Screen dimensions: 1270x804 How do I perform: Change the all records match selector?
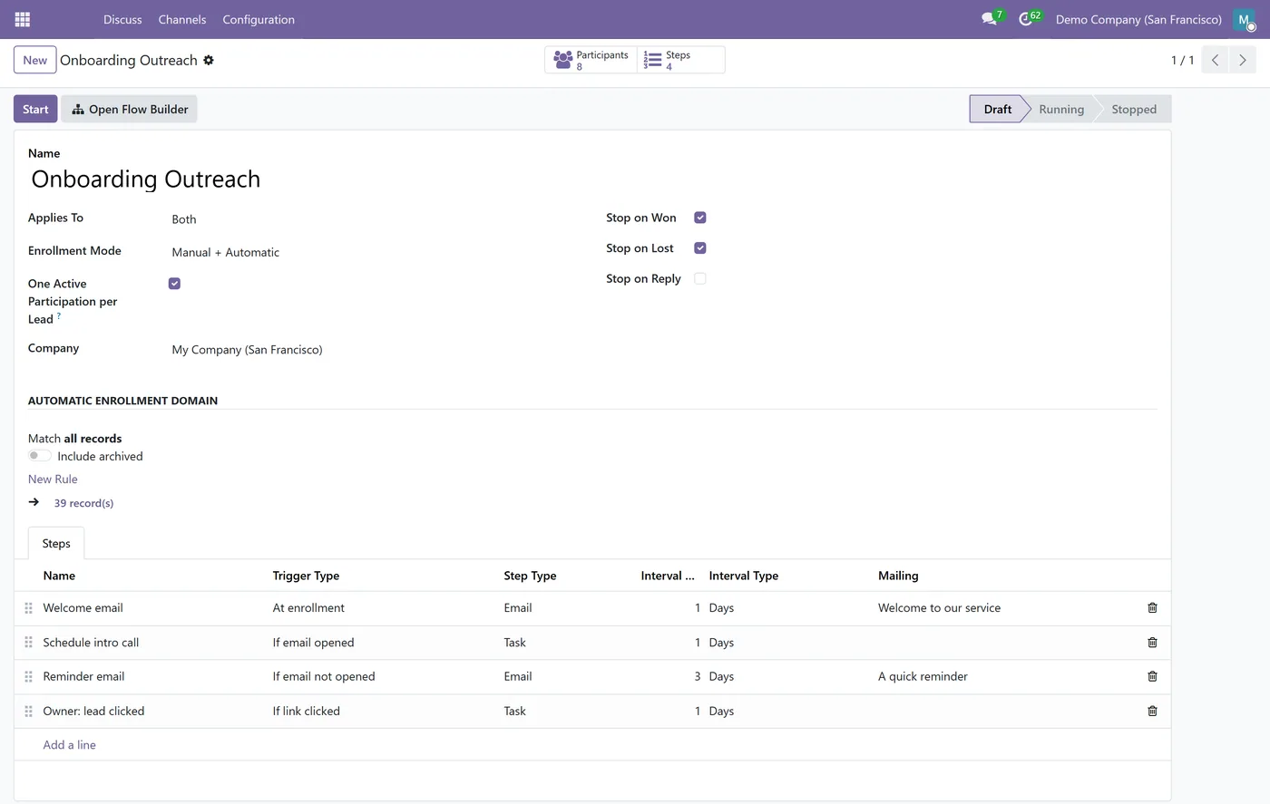coord(93,438)
